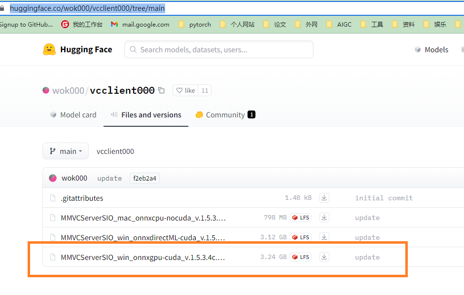Click the vcclient000 breadcrumb path
Screen dimensions: 464x295
pos(115,151)
